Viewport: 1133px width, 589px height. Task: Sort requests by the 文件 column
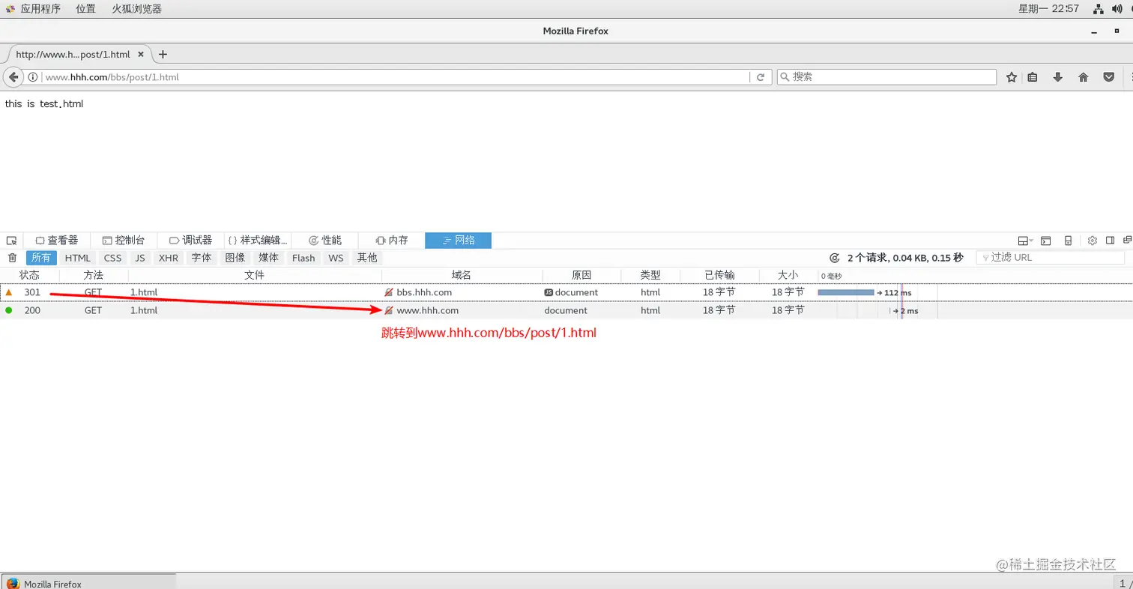[255, 275]
